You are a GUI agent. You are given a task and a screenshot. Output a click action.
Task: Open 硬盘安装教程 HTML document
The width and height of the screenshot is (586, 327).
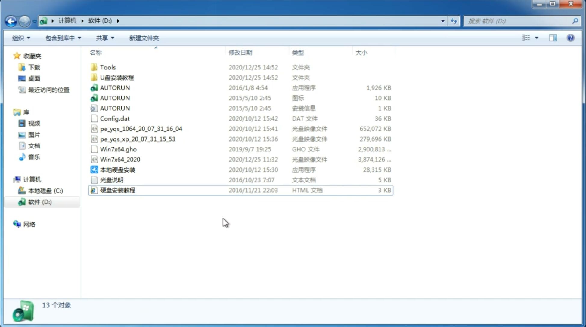(117, 190)
